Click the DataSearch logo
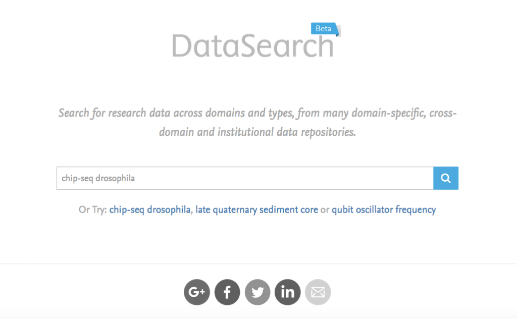Viewport: 517px width, 319px height. point(253,44)
